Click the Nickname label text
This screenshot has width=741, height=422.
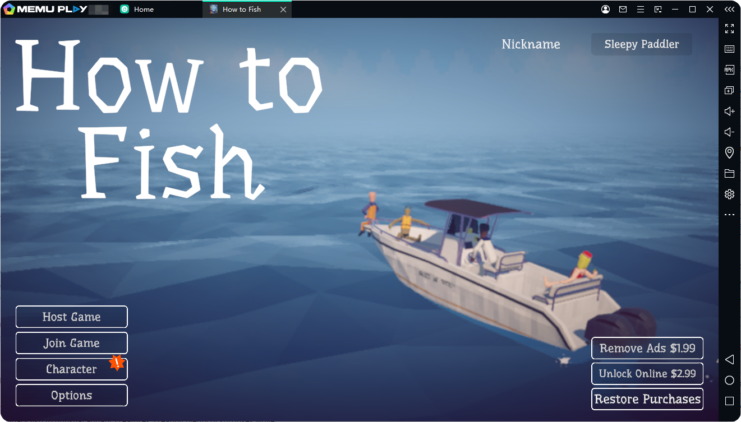531,44
